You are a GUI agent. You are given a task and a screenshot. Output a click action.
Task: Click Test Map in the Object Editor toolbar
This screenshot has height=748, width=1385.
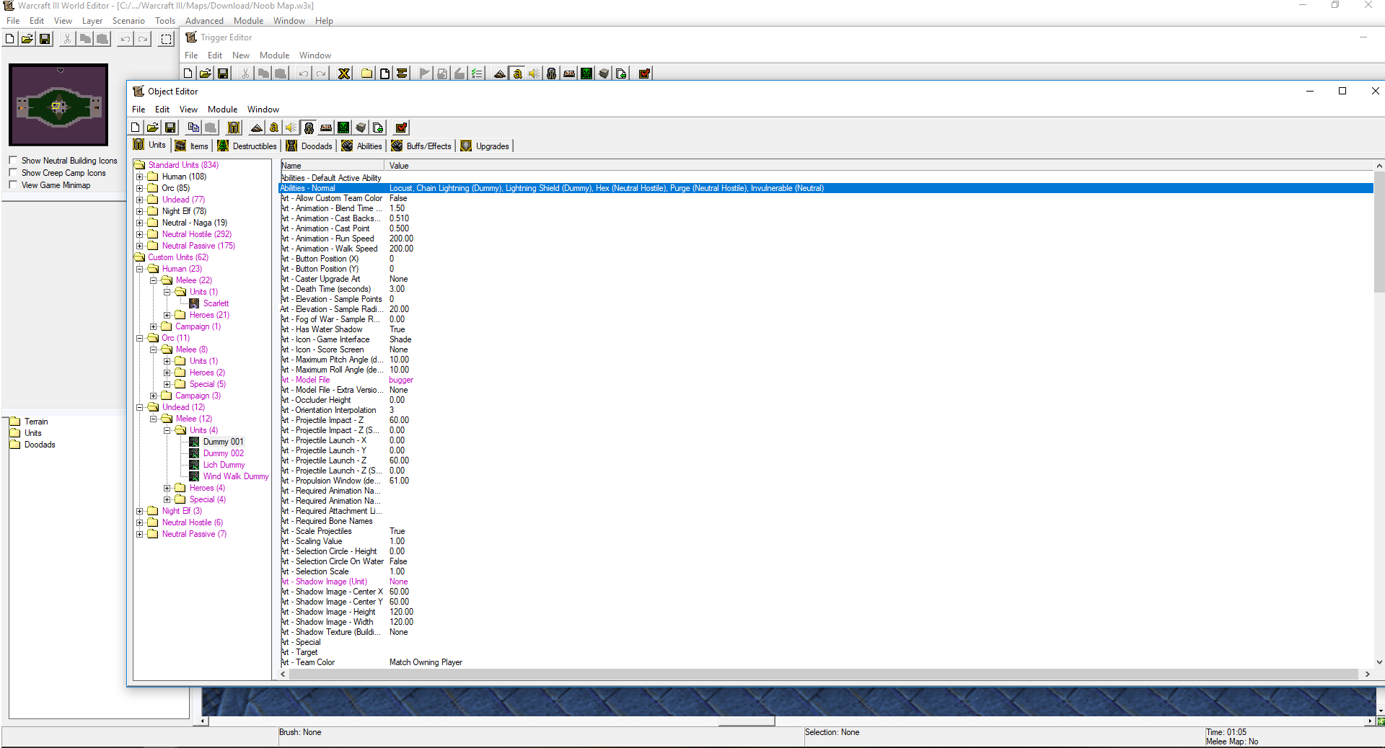click(x=401, y=128)
